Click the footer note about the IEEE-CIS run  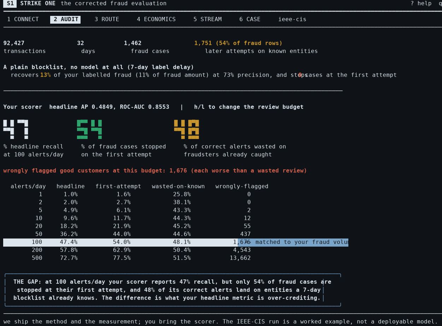221,322
